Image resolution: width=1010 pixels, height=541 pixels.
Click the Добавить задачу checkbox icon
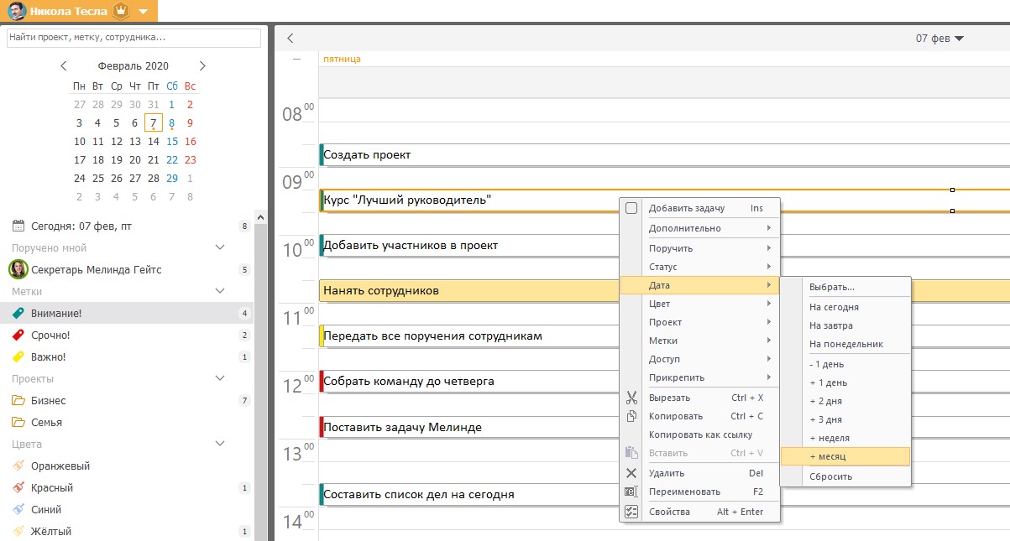(x=631, y=208)
